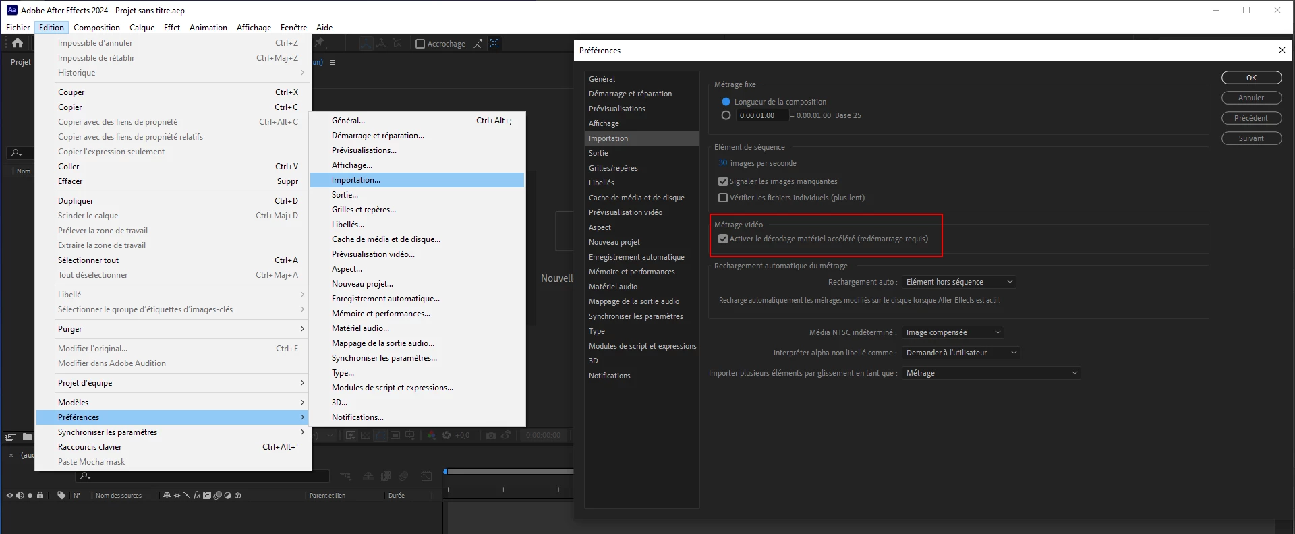Viewport: 1295px width, 534px height.
Task: Select the local axis mode icon
Action: pos(366,43)
